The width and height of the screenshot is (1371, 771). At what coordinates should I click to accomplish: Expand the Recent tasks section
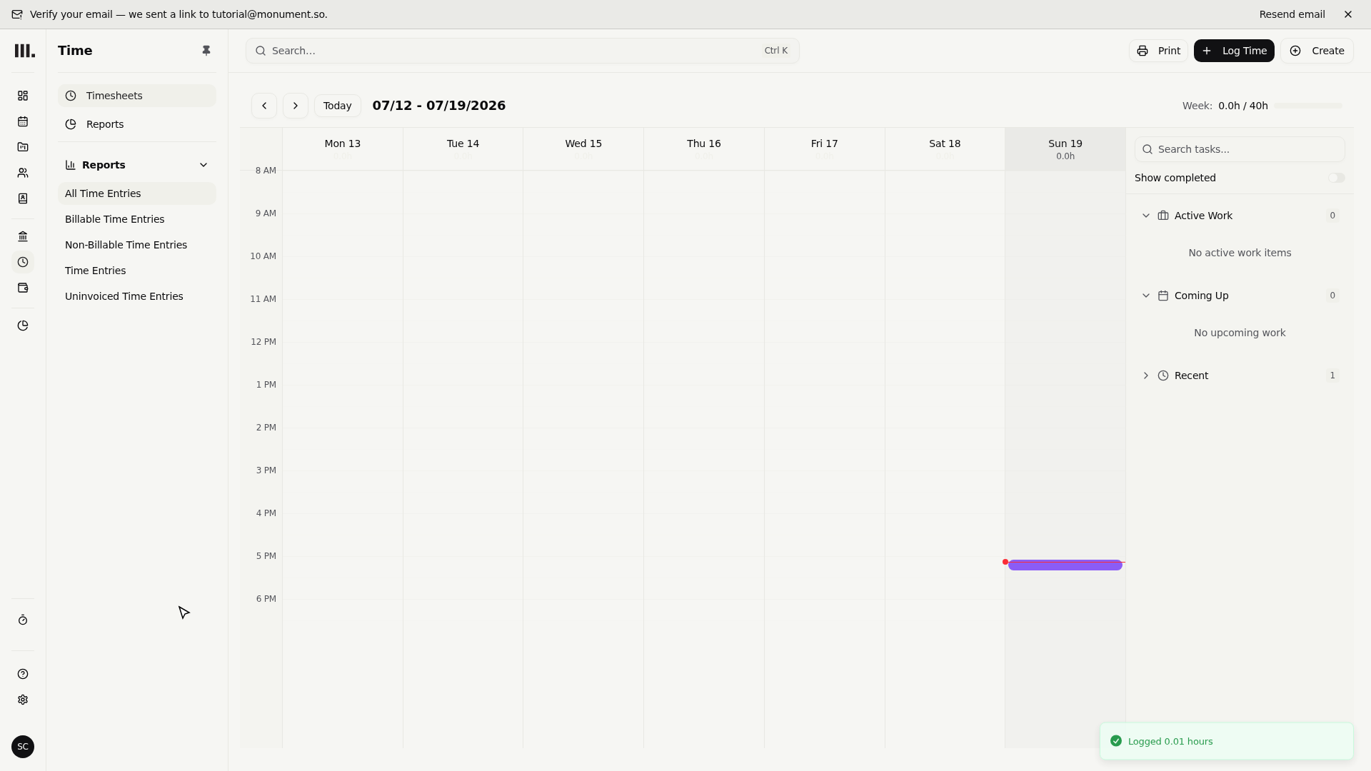coord(1146,376)
